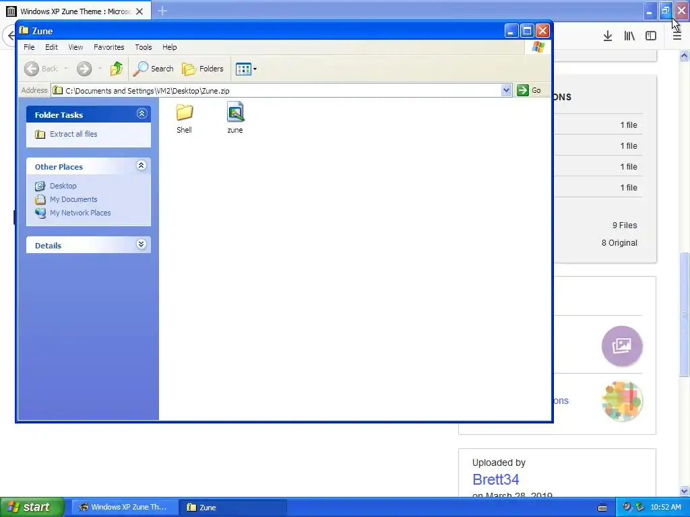Open the Back history dropdown arrow
This screenshot has width=690, height=517.
pos(65,69)
